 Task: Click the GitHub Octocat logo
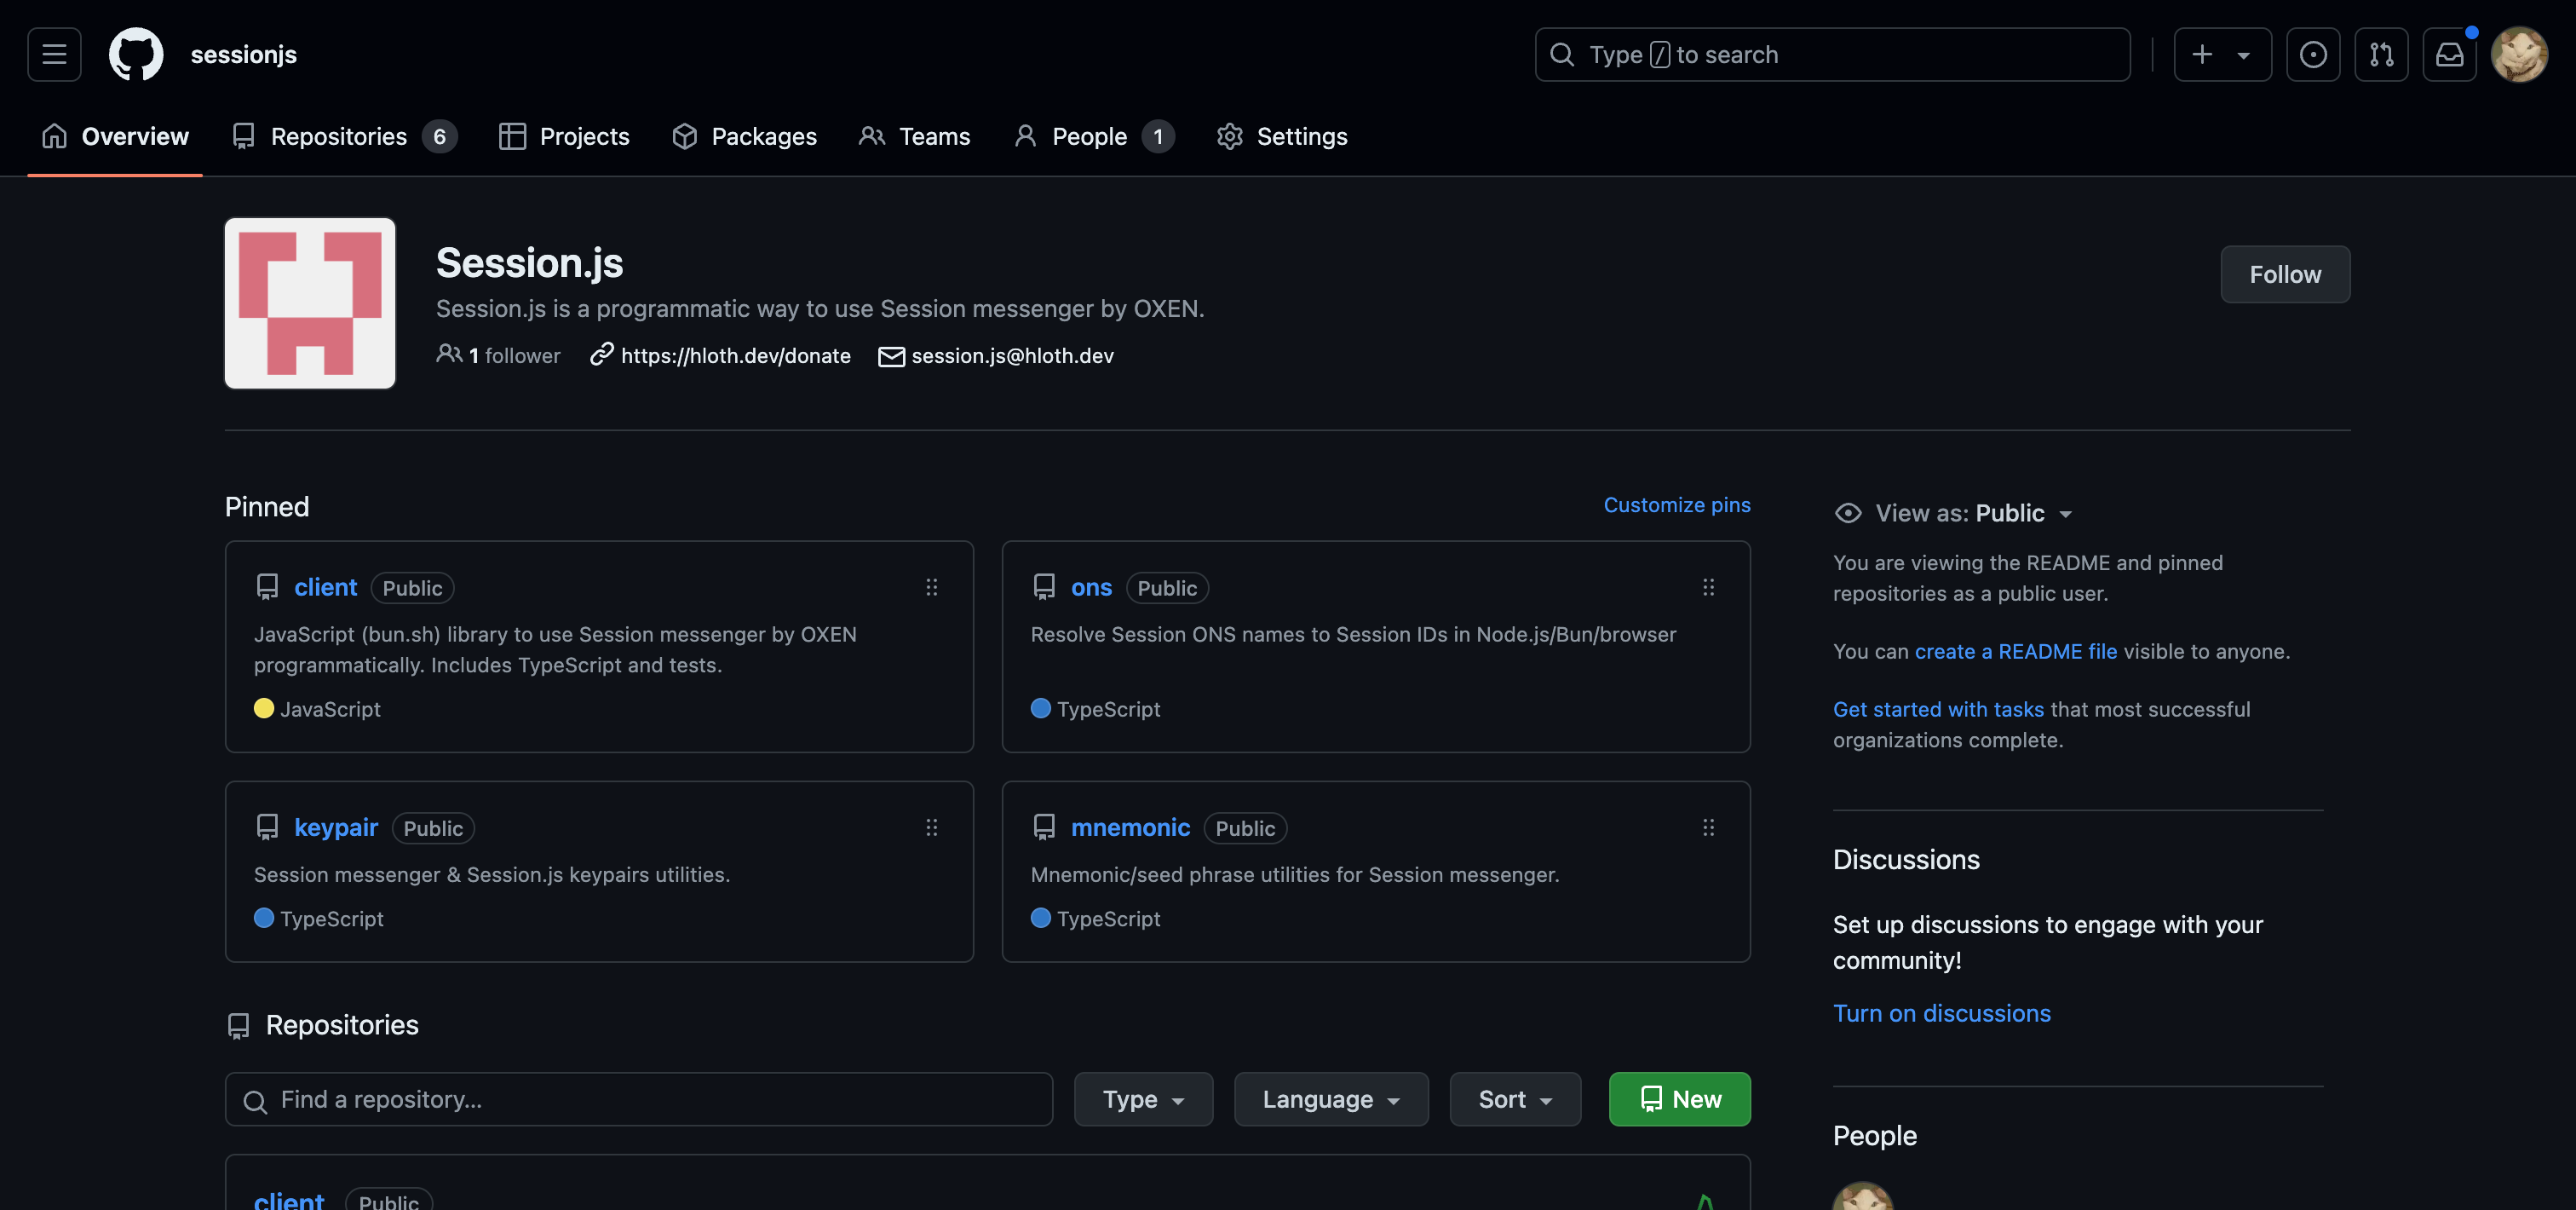point(136,54)
